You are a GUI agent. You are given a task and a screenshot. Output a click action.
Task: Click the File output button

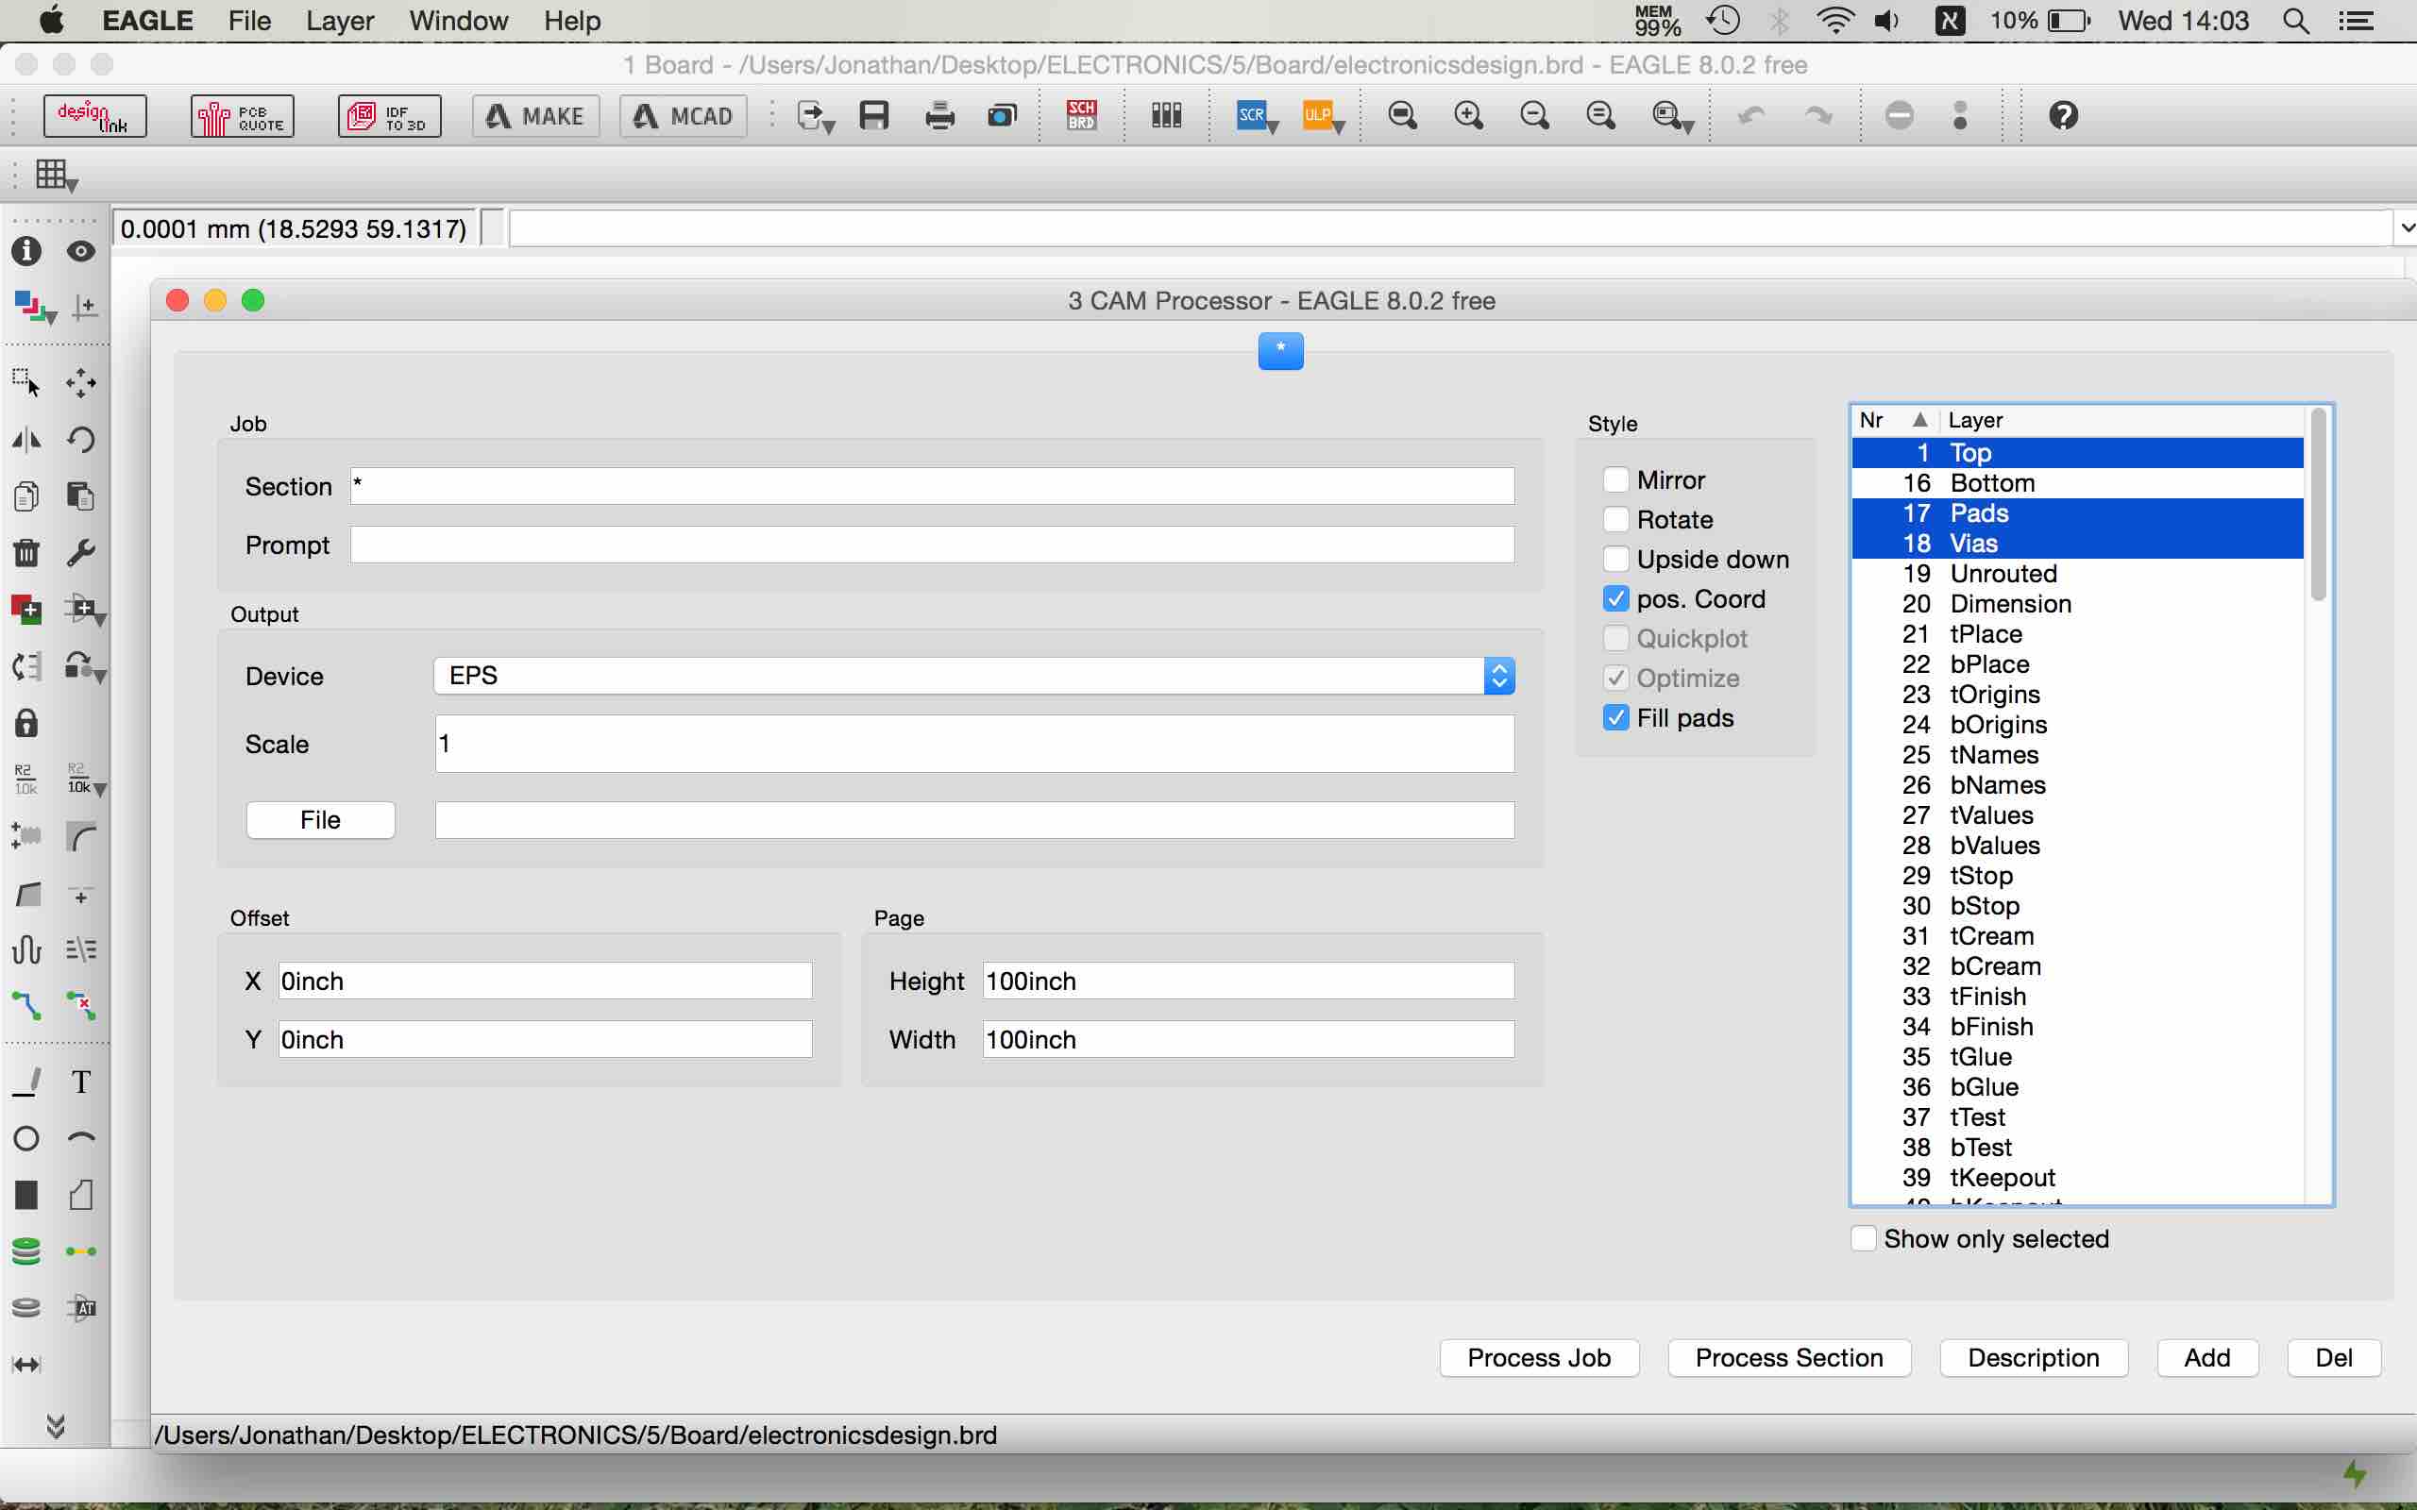click(321, 820)
